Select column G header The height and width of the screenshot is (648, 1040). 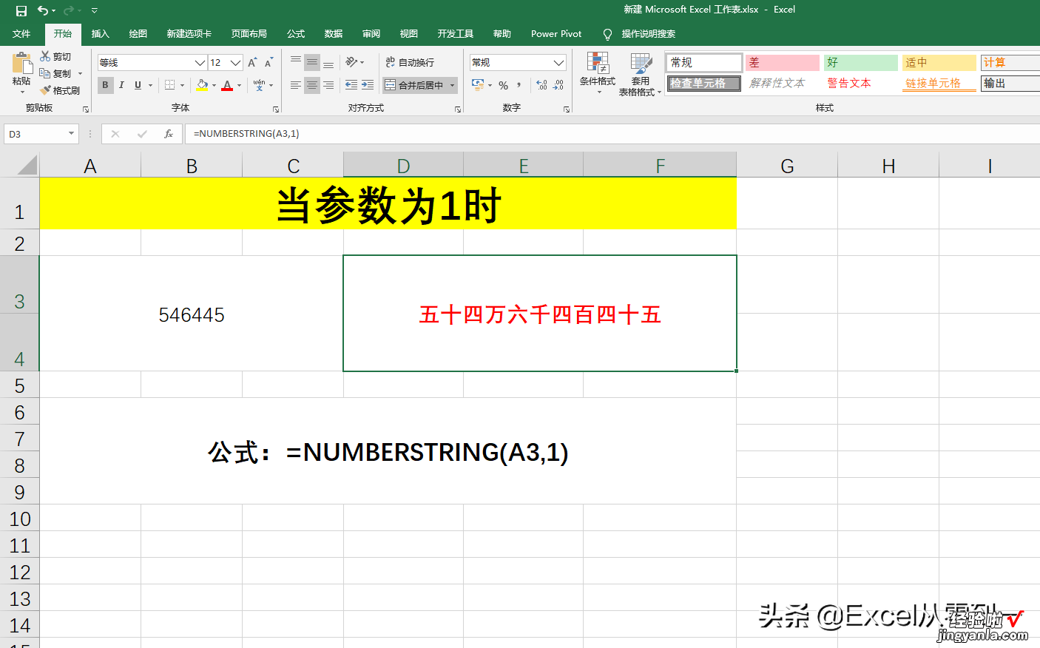click(x=787, y=166)
